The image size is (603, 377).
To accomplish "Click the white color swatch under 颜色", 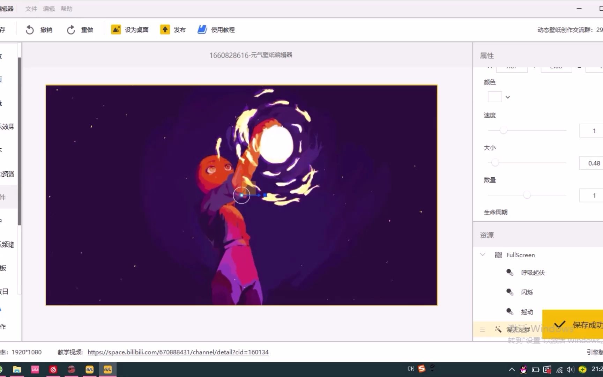I will coord(495,97).
